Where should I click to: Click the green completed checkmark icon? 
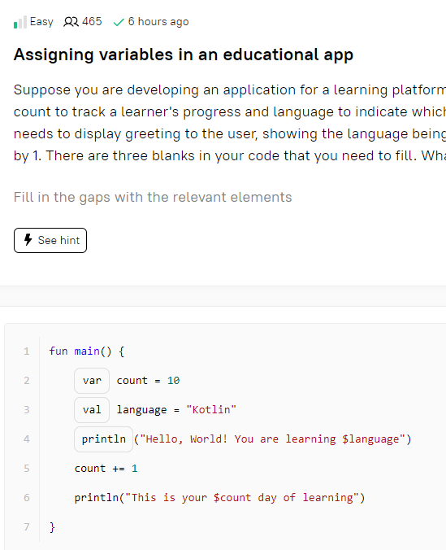(119, 23)
